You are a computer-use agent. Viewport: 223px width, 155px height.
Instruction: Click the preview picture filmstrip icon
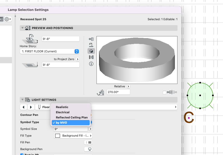tap(91, 57)
